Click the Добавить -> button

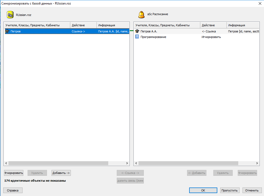(x=61, y=173)
